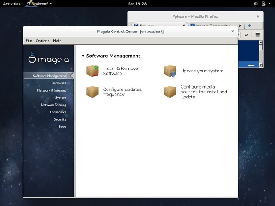
Task: Select Hardware category in sidebar
Action: coord(59,83)
